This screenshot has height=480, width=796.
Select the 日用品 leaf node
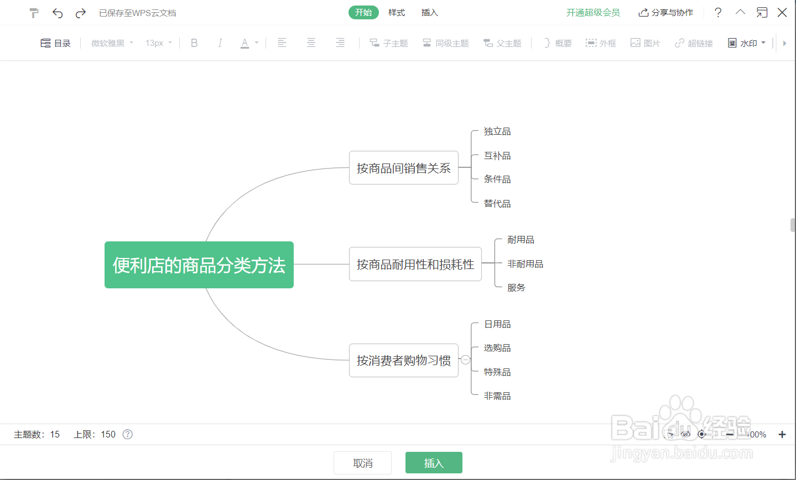tap(497, 324)
